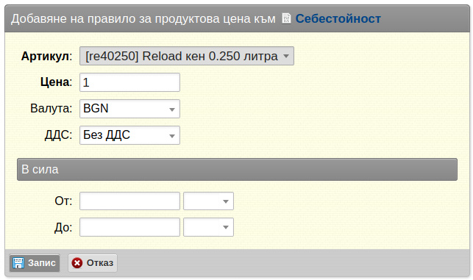The image size is (473, 280).
Task: Click the В сила section header
Action: click(237, 169)
